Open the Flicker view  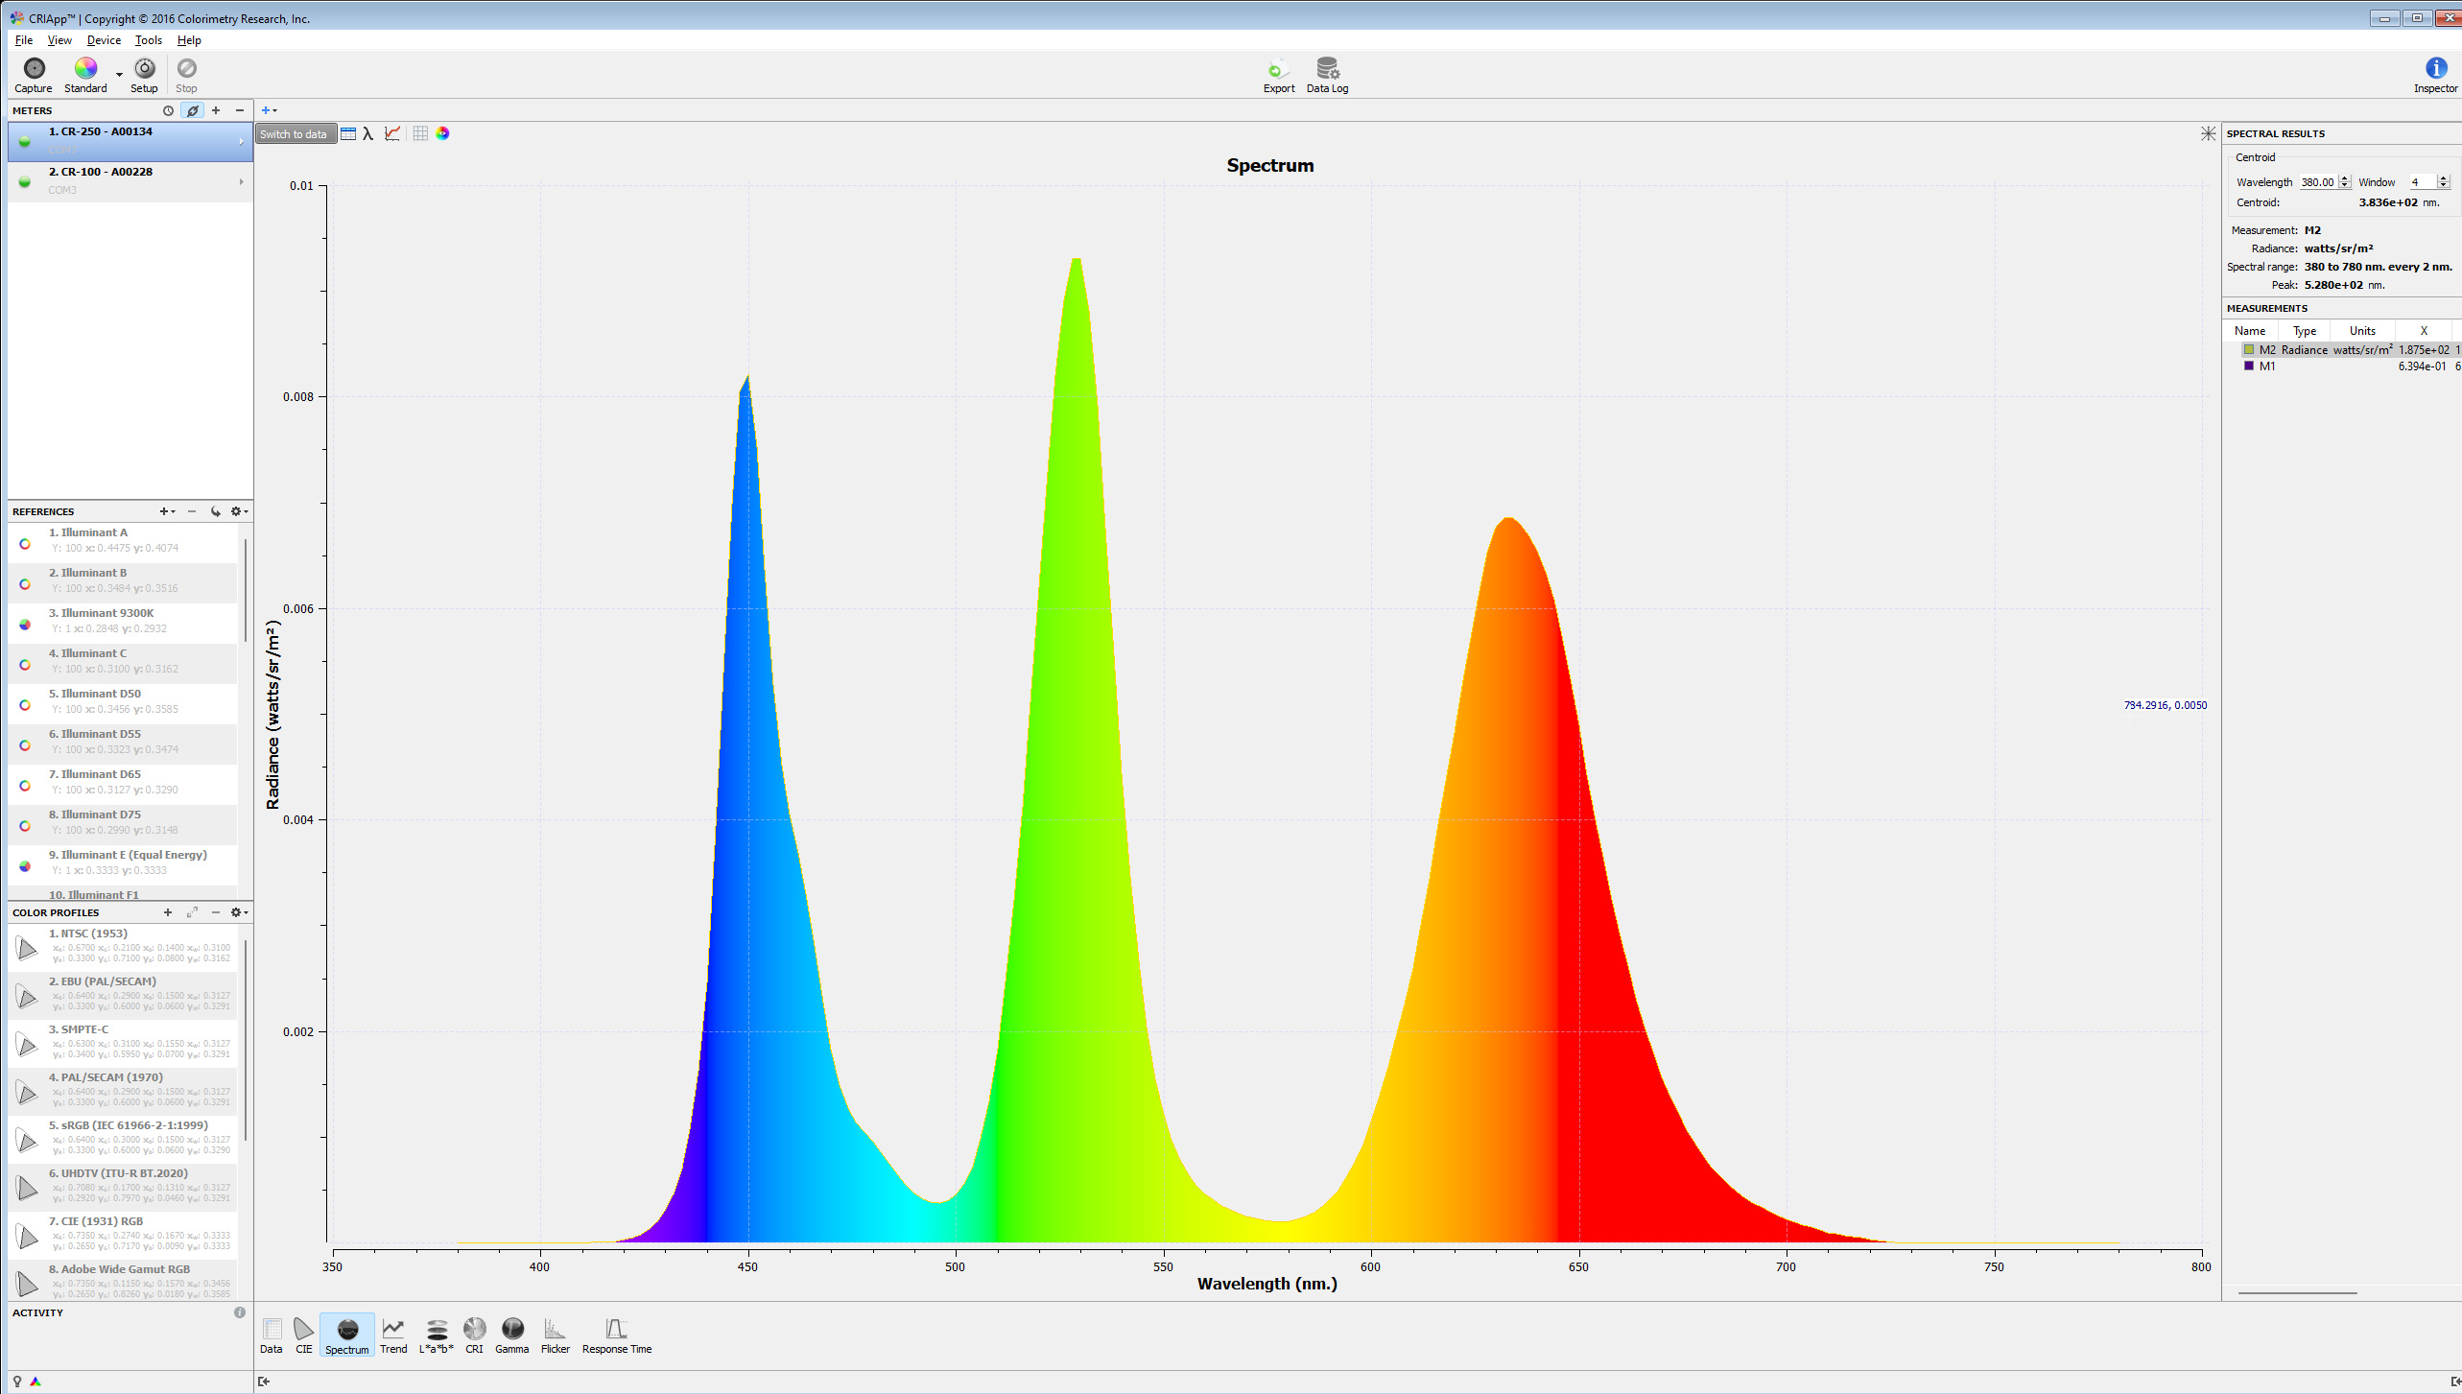555,1335
